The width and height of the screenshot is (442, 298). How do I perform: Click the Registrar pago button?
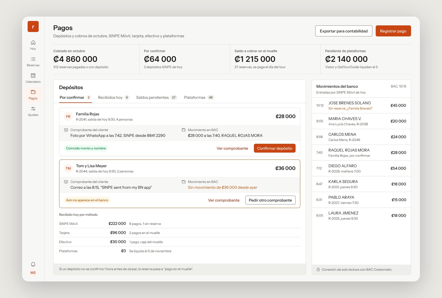[393, 31]
